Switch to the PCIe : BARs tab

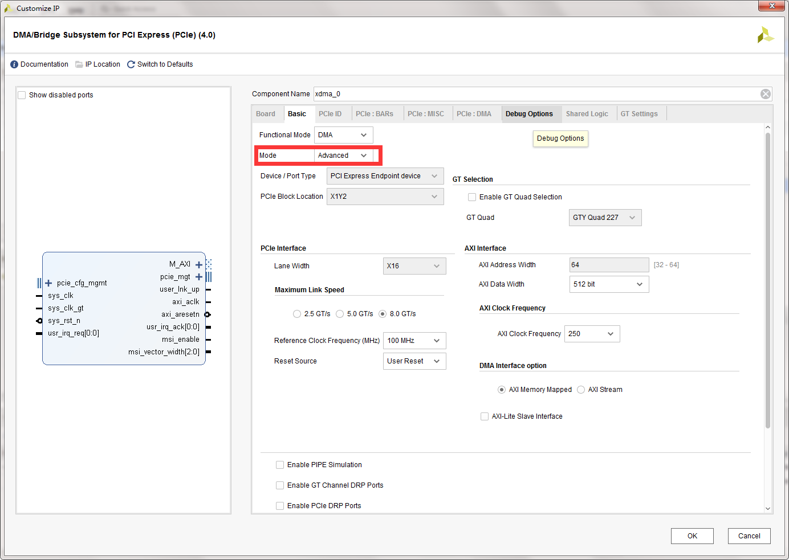click(375, 114)
